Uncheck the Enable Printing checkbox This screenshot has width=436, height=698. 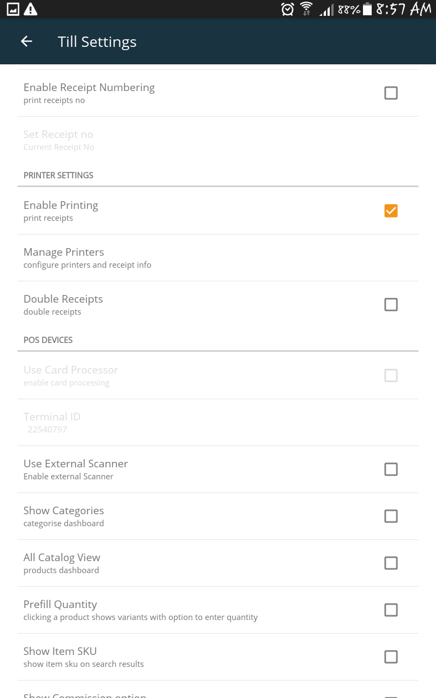(x=391, y=211)
